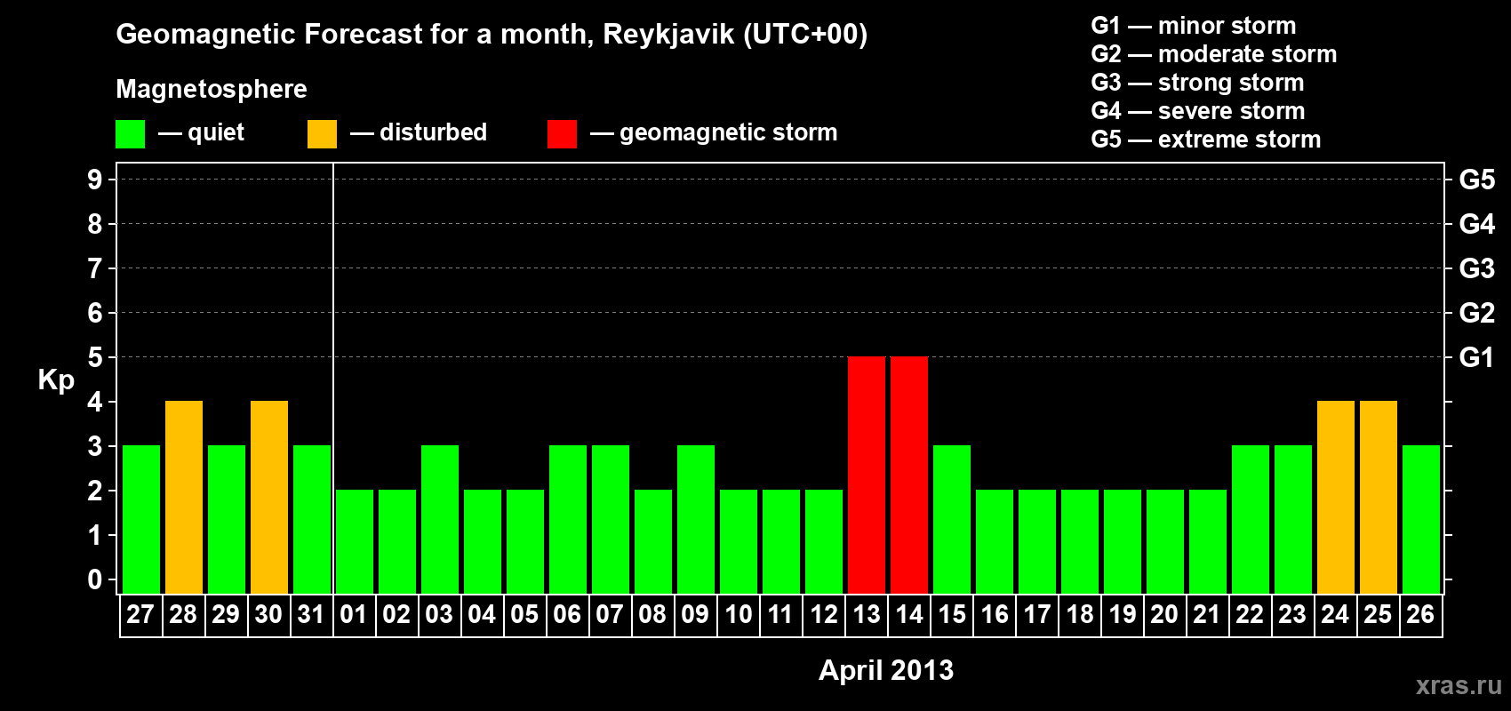Click the orange disturbed legend swatch

pyautogui.click(x=322, y=134)
